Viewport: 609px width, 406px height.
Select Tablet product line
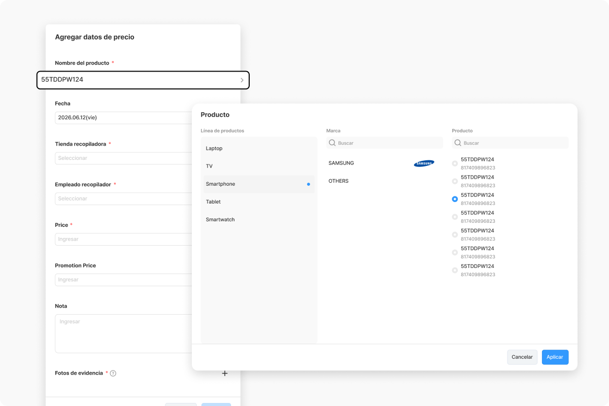point(259,201)
